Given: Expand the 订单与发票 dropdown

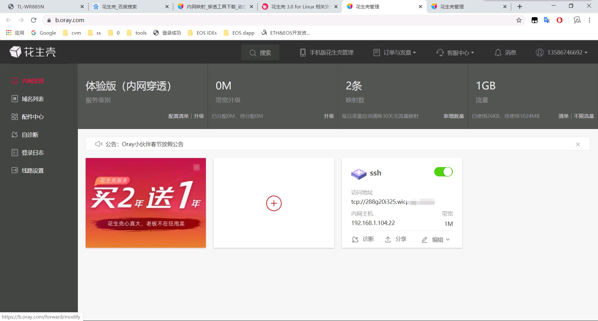Looking at the screenshot, I should point(395,53).
